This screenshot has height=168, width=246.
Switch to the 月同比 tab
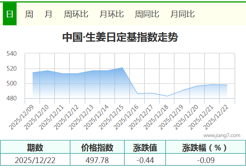click(x=183, y=14)
